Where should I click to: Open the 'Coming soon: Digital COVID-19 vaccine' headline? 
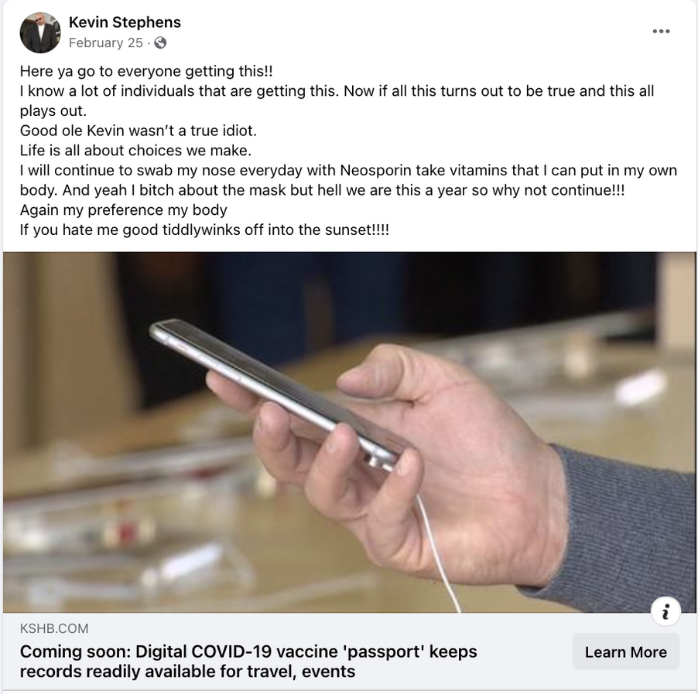(248, 661)
